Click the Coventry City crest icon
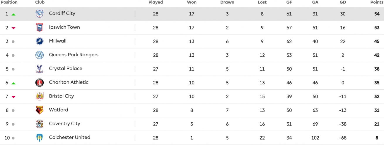 coord(39,124)
